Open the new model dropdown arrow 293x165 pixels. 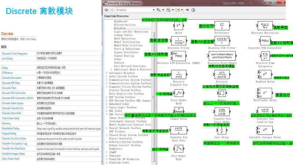coord(173,10)
